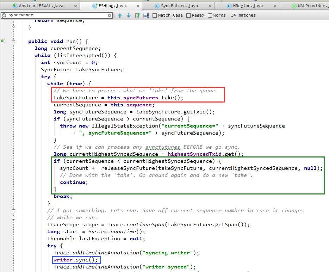Click the implements-method gutter icon beside run()
This screenshot has height=272, width=329.
click(3, 41)
